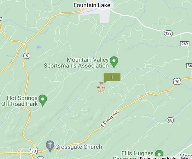This screenshot has width=192, height=159.
Task: Click the Highway 5 route shield
Action: click(x=27, y=56)
